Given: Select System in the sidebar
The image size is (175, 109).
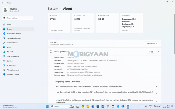Looking at the screenshot, I should 18,29.
